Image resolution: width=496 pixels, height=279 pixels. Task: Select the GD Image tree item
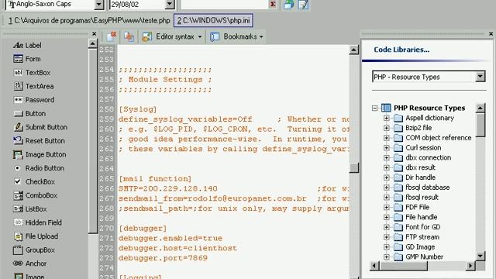pyautogui.click(x=420, y=246)
